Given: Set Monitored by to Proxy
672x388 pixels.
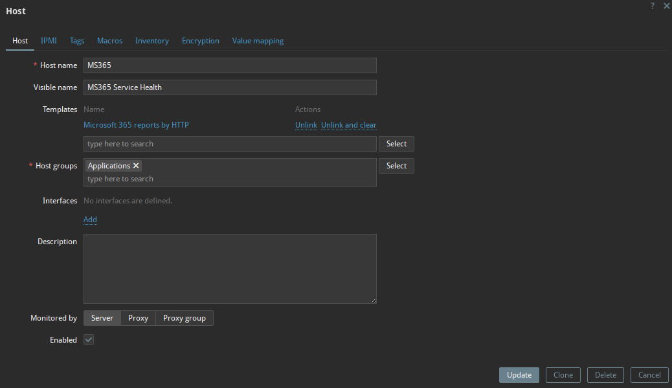Looking at the screenshot, I should 138,318.
